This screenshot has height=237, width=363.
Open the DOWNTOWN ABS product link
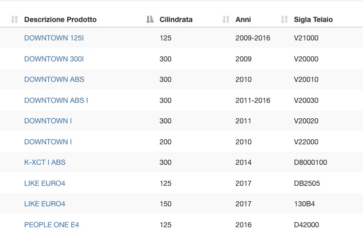pos(54,79)
